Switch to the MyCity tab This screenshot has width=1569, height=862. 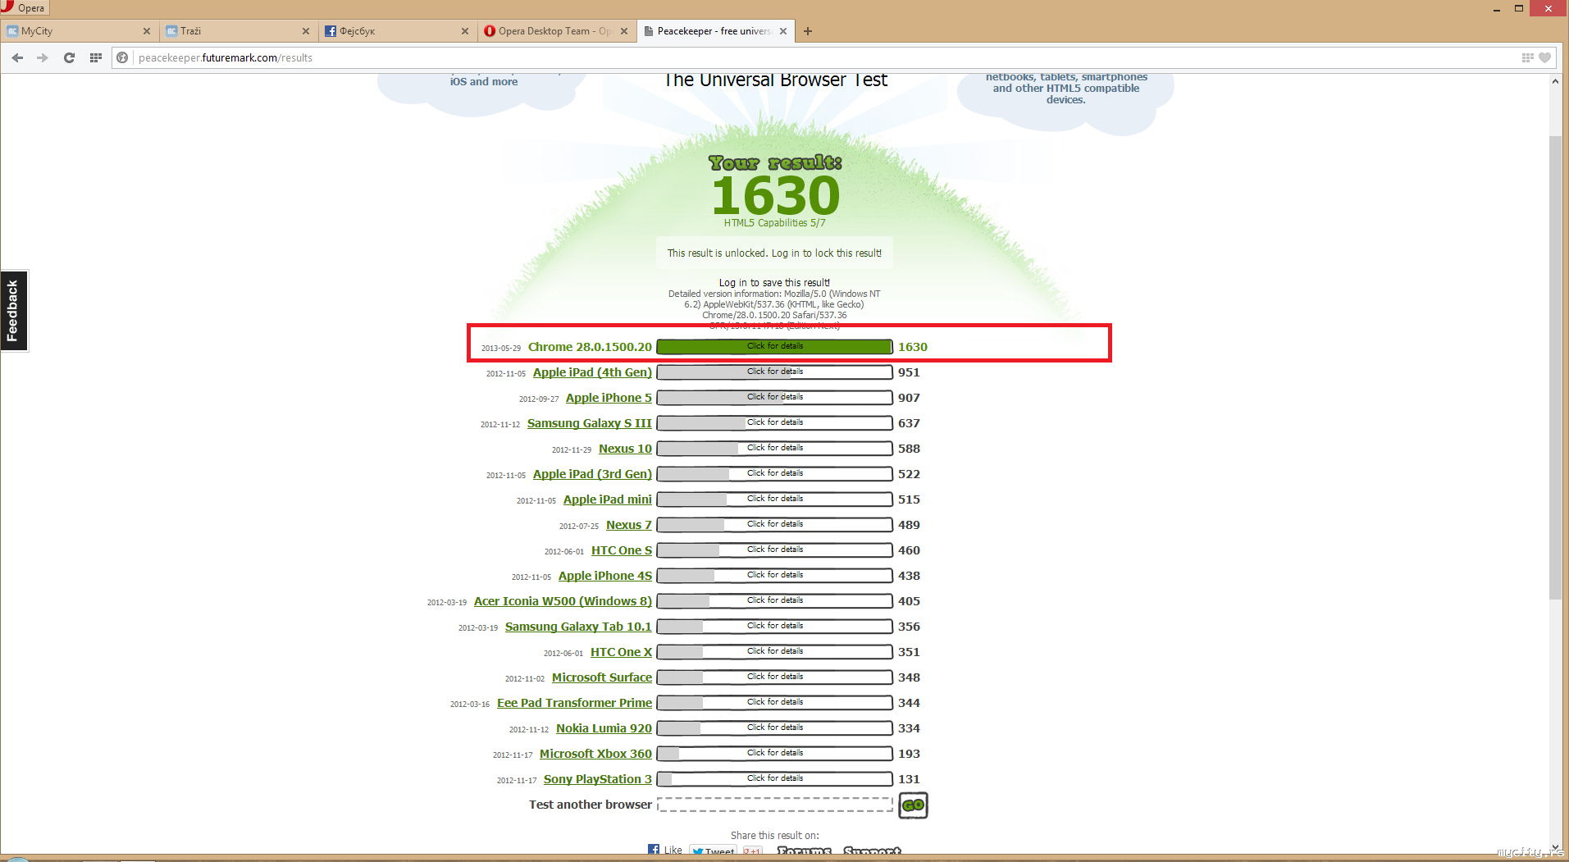[x=80, y=31]
